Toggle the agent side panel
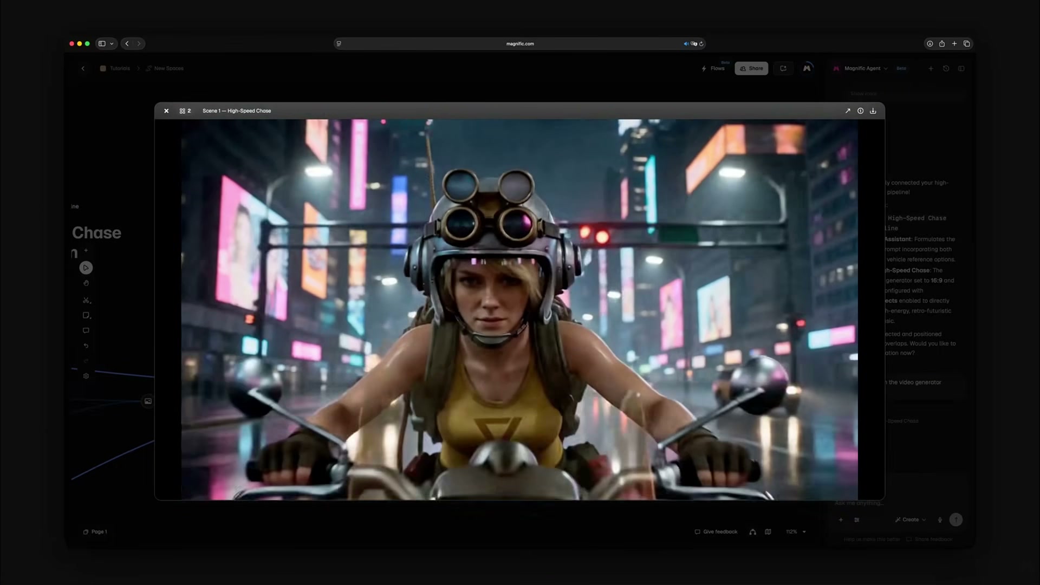 (x=961, y=68)
